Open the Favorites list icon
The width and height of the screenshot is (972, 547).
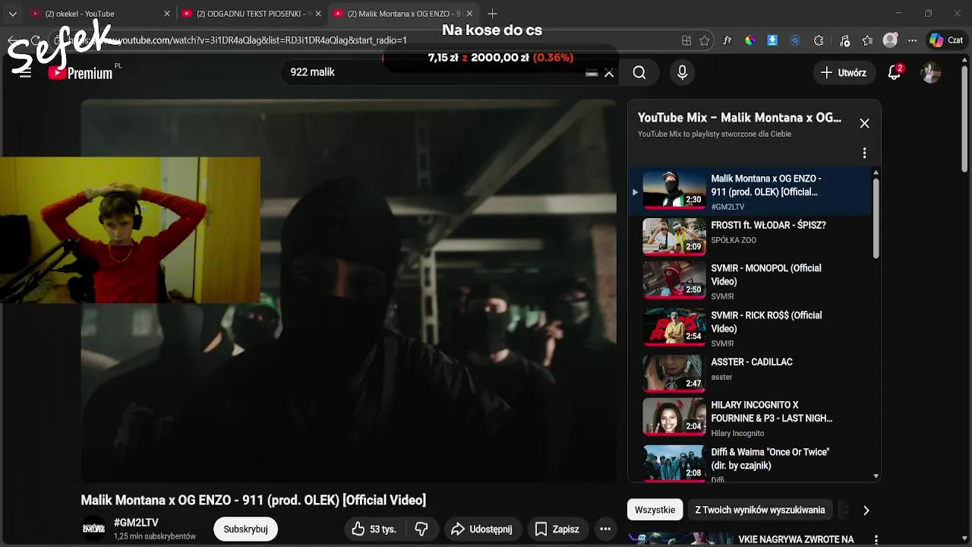pyautogui.click(x=867, y=41)
